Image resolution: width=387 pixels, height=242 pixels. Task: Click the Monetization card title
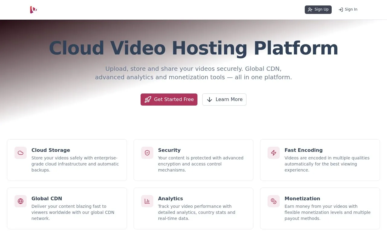coord(302,198)
